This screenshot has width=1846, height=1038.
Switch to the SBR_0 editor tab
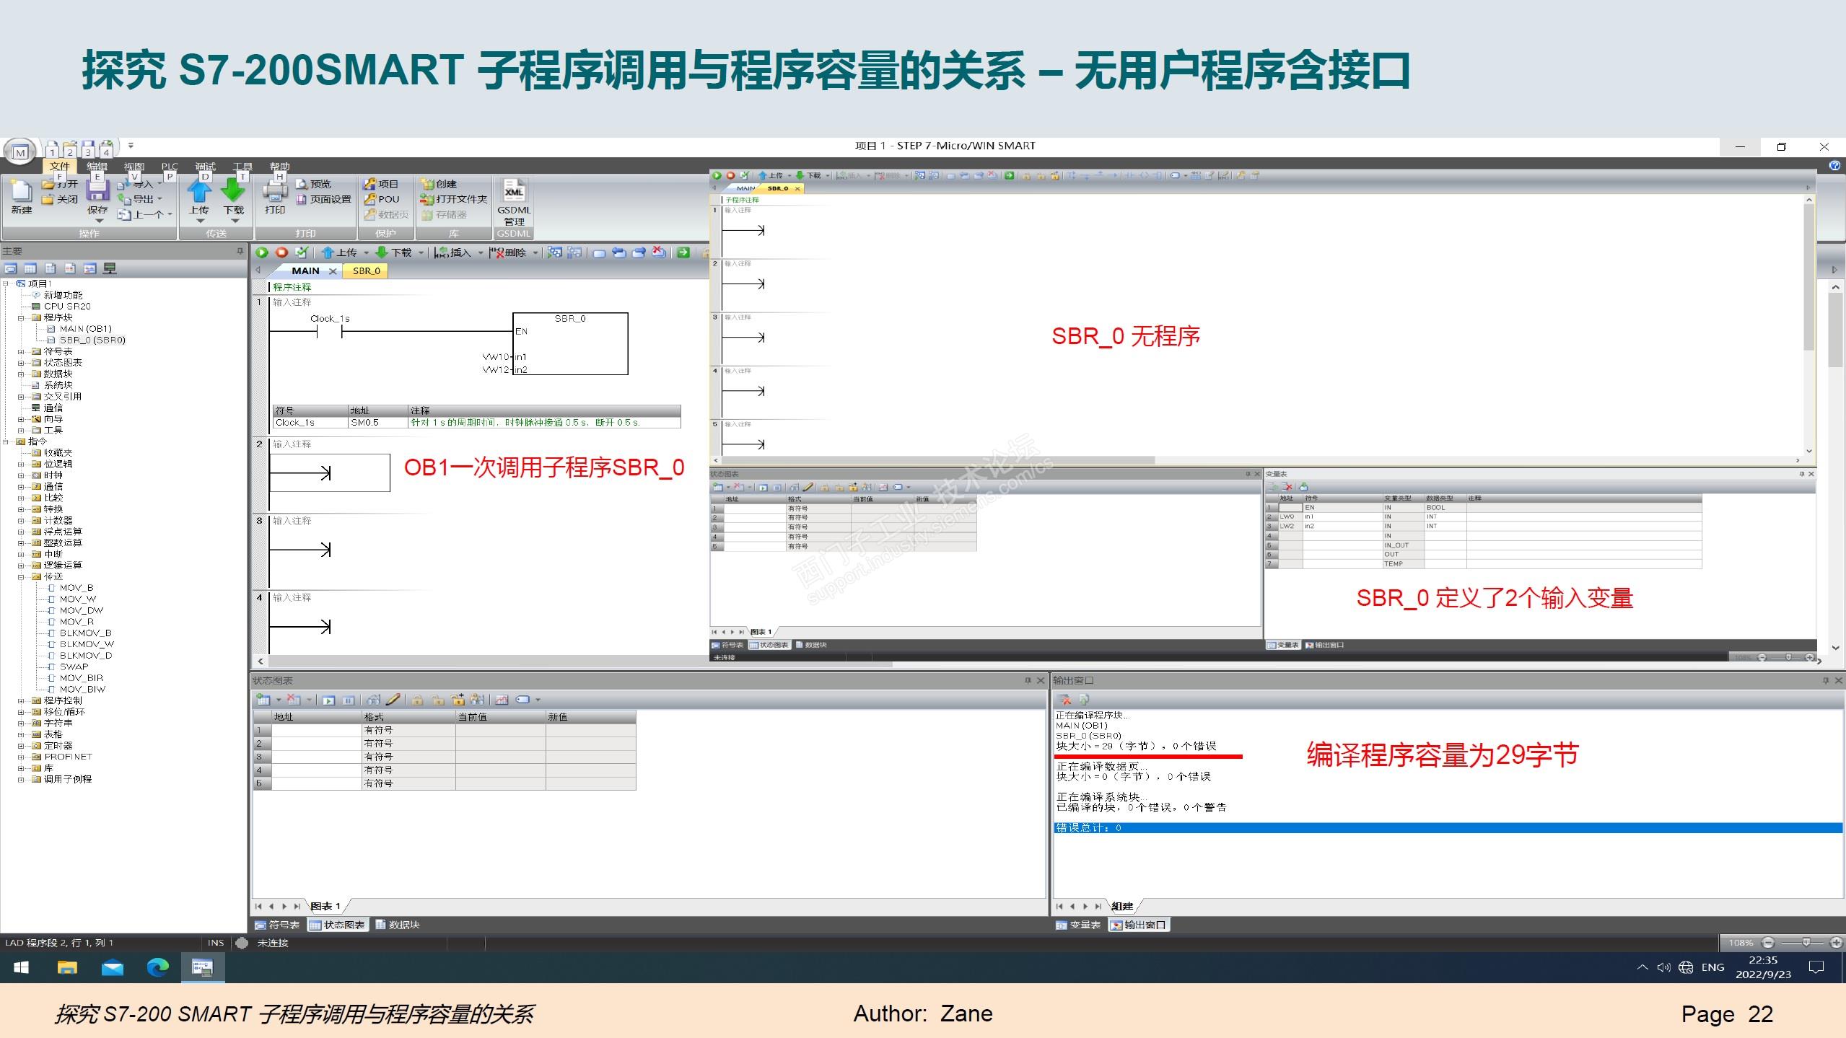366,271
